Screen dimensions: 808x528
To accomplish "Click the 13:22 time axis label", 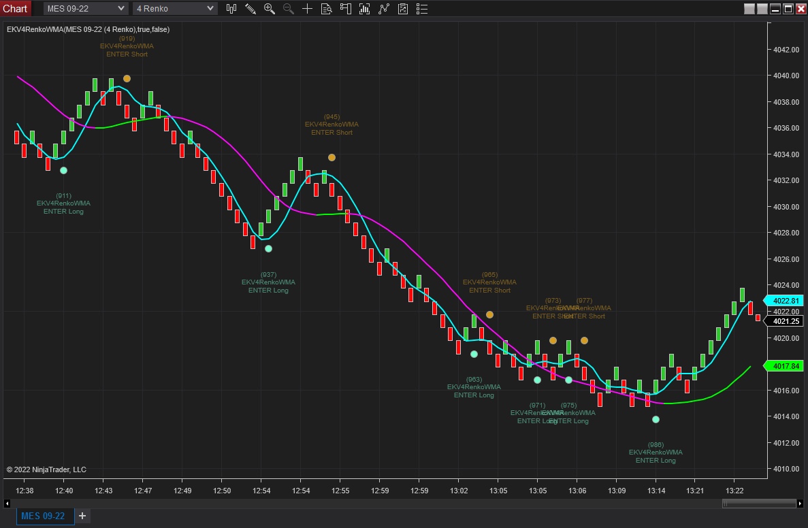I will tap(734, 491).
